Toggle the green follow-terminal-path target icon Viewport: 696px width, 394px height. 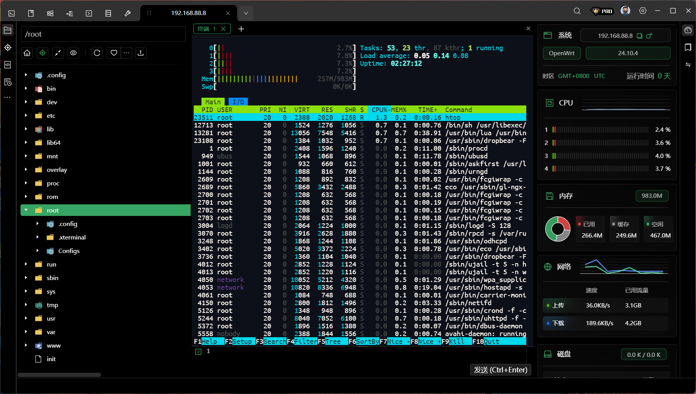(x=43, y=53)
